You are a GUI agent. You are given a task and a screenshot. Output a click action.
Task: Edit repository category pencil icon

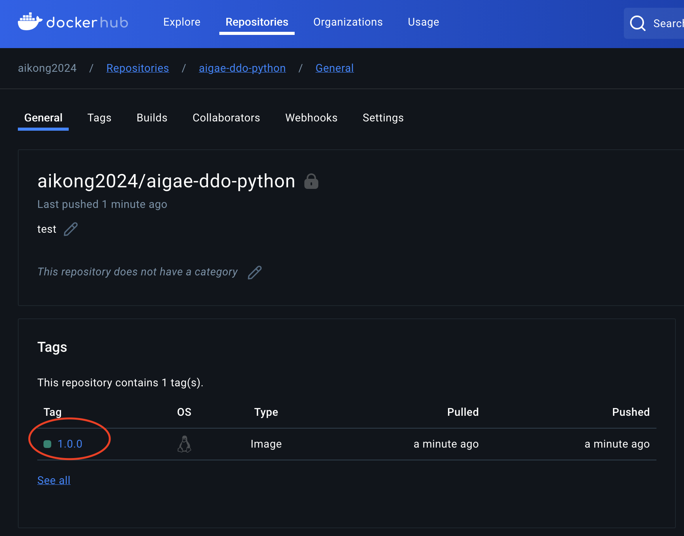(x=255, y=272)
